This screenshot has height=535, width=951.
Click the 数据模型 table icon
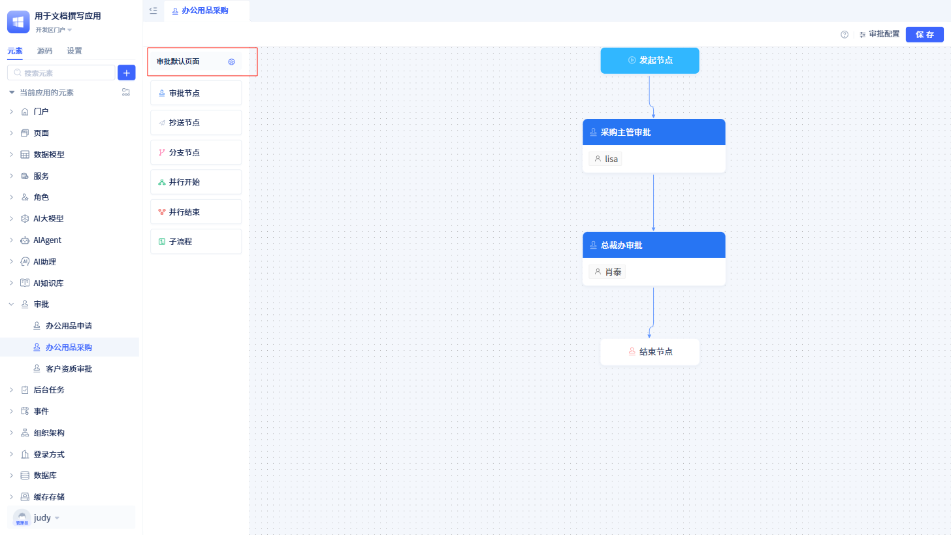[25, 155]
